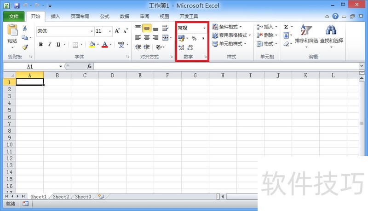Switch to the 公式 tab

click(x=104, y=17)
